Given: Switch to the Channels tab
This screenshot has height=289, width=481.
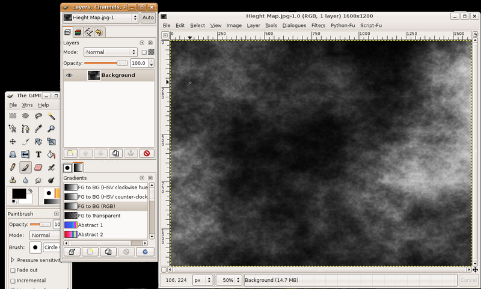Looking at the screenshot, I should tap(78, 32).
